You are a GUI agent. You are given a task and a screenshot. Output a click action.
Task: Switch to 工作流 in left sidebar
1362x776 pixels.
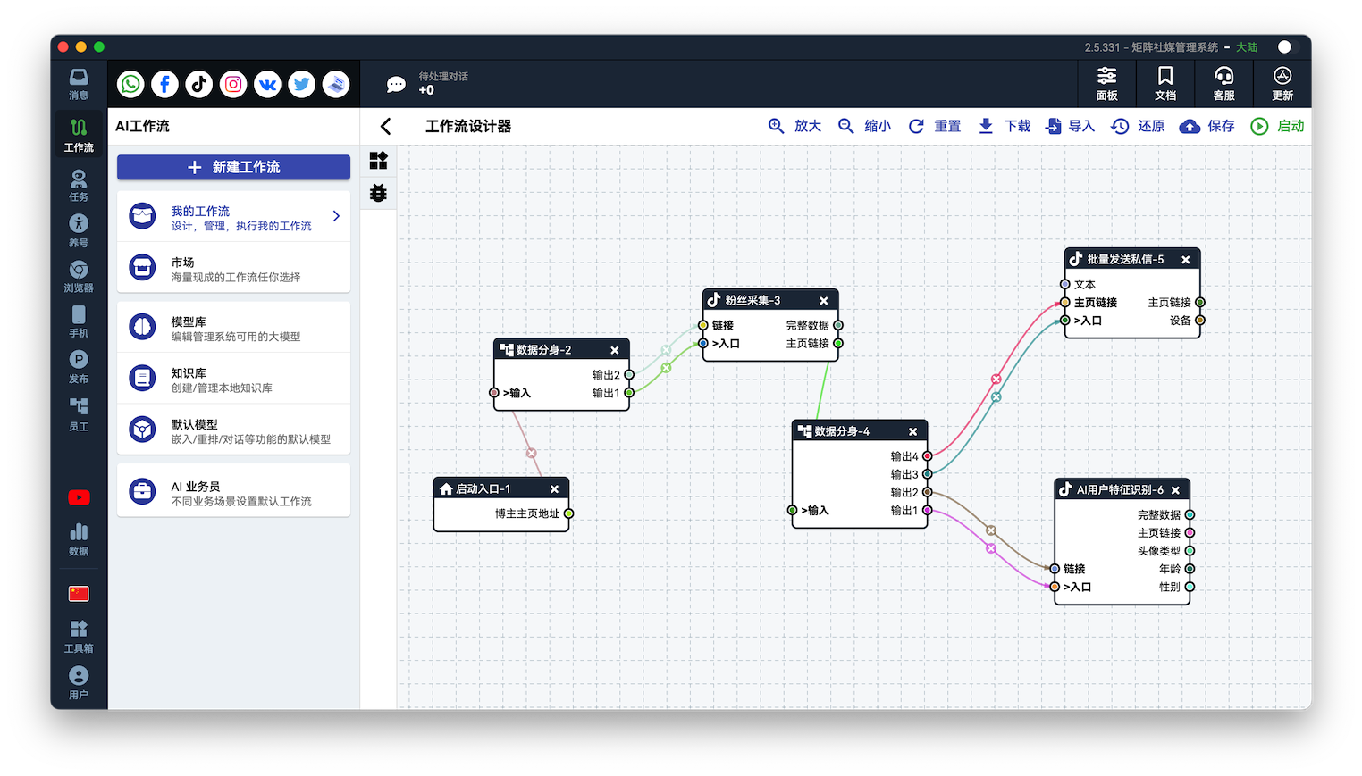(79, 135)
